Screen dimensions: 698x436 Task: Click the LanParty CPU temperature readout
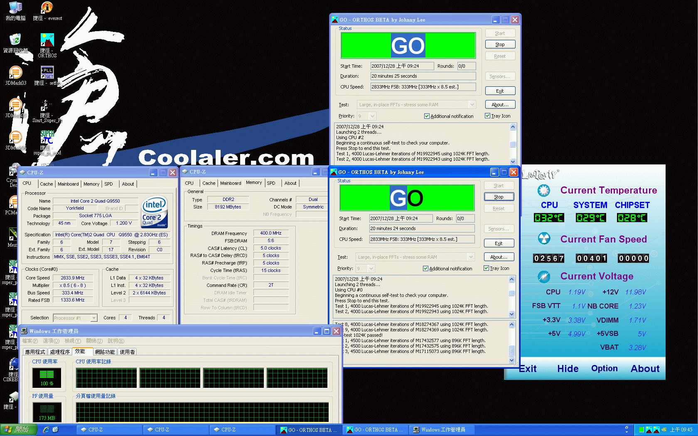click(x=549, y=218)
